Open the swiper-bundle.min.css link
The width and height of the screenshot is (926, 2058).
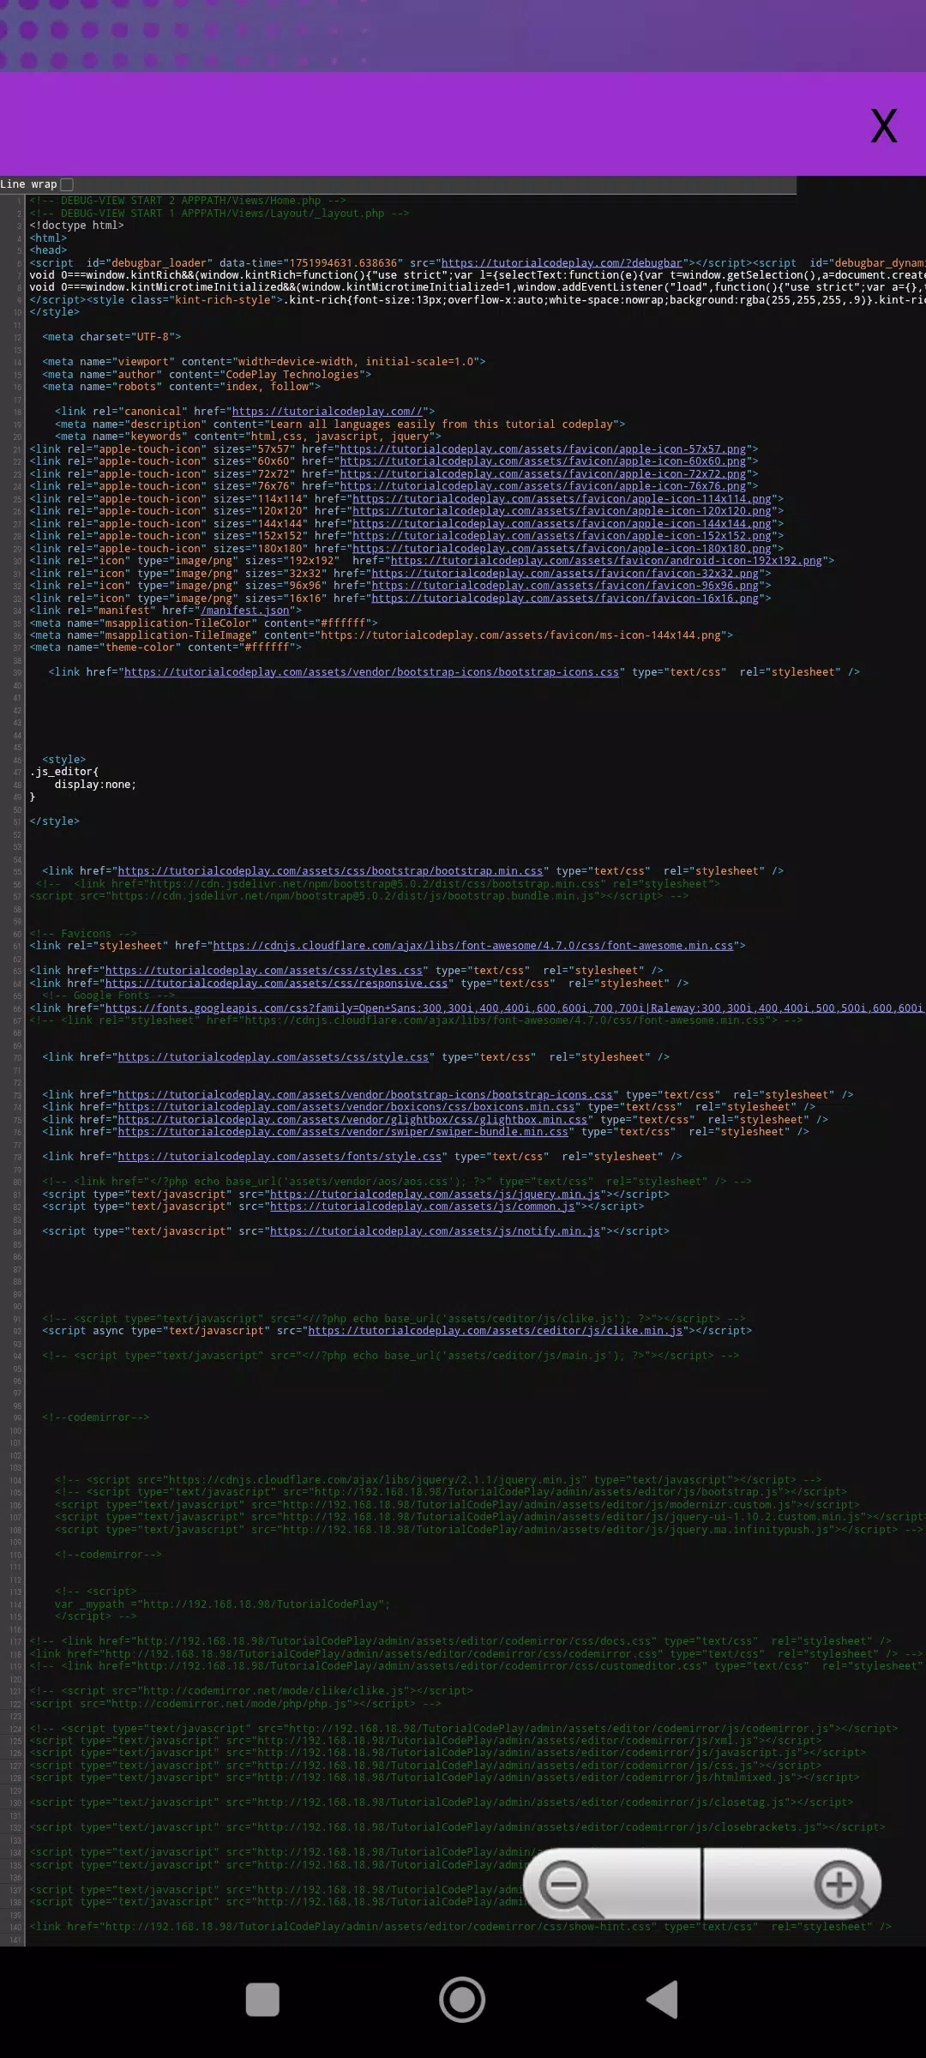click(x=343, y=1132)
